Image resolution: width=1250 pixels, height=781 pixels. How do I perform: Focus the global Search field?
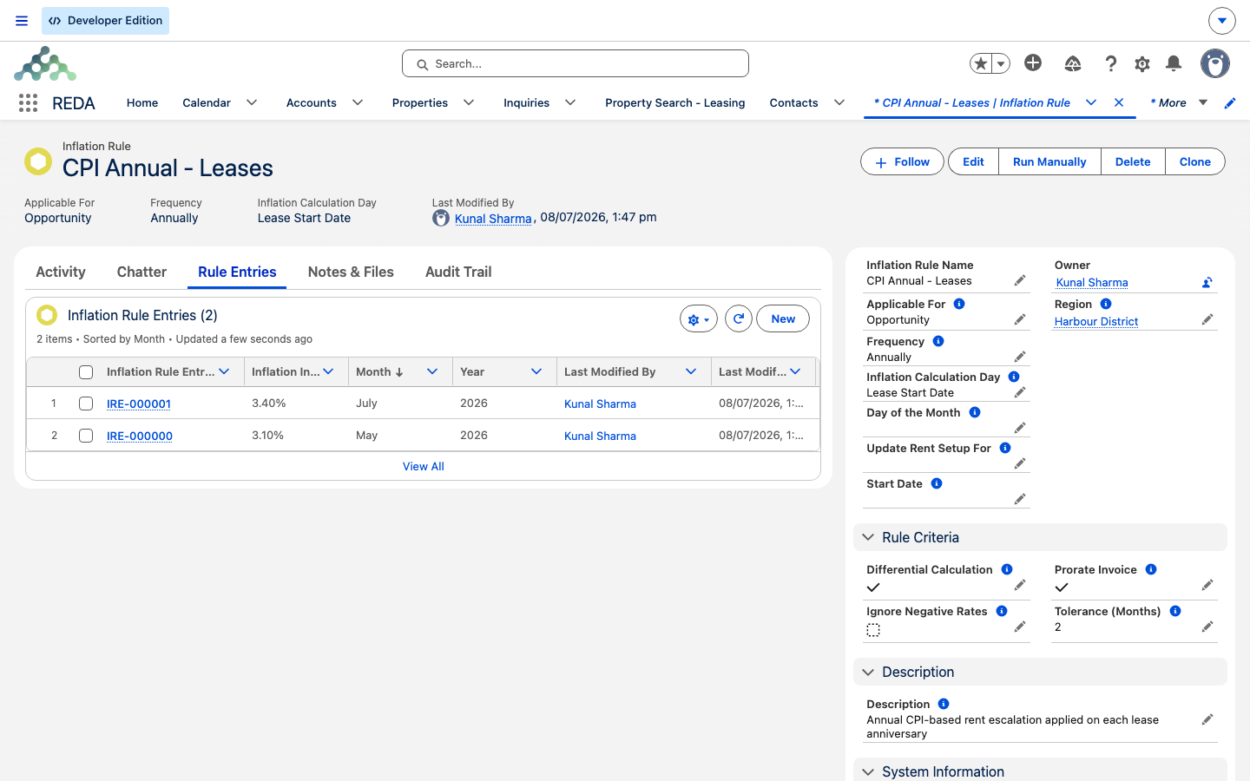click(x=576, y=63)
